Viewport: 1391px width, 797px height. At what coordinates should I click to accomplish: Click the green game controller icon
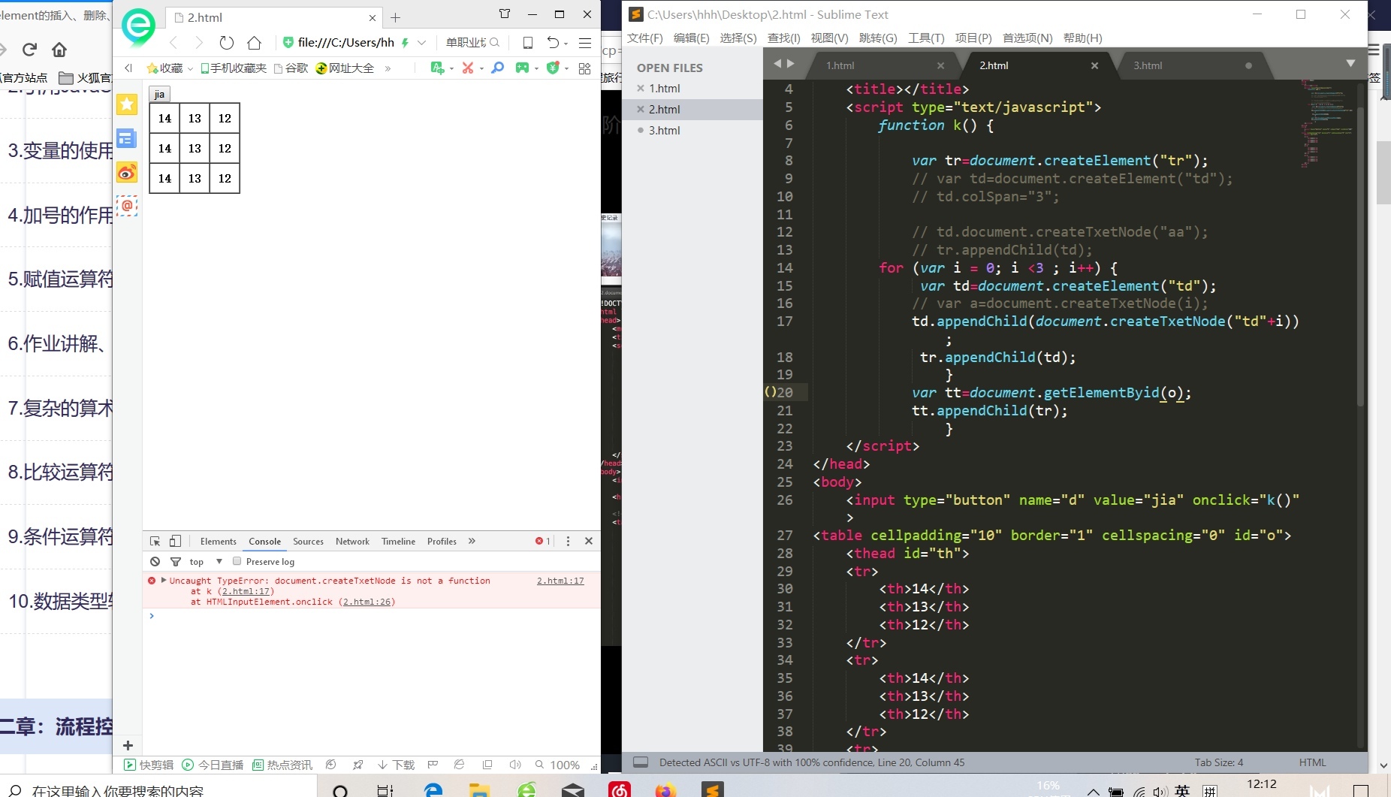[522, 68]
